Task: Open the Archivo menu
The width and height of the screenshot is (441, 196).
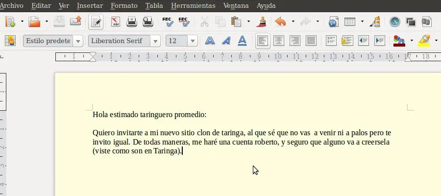Action: click(11, 5)
